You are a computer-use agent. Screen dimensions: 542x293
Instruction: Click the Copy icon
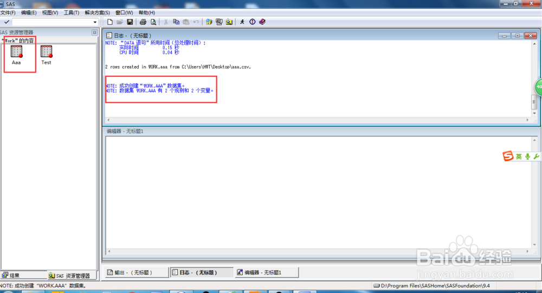tap(176, 22)
